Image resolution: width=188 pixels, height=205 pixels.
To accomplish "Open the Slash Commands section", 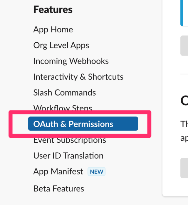I will 65,93.
